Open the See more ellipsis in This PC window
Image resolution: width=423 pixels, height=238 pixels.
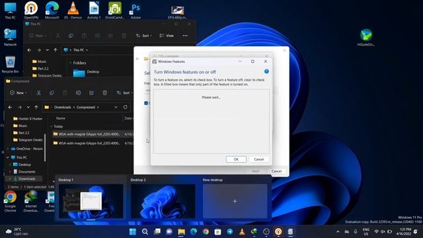pos(185,36)
